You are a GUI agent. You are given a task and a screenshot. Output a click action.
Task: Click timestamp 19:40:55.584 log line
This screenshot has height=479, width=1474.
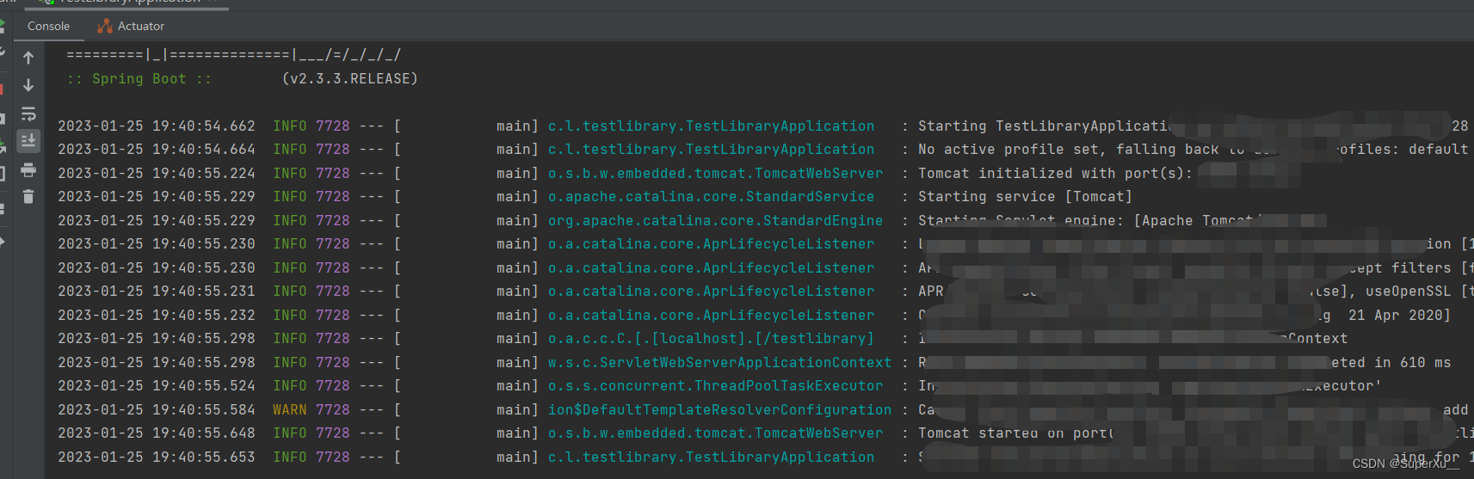157,410
